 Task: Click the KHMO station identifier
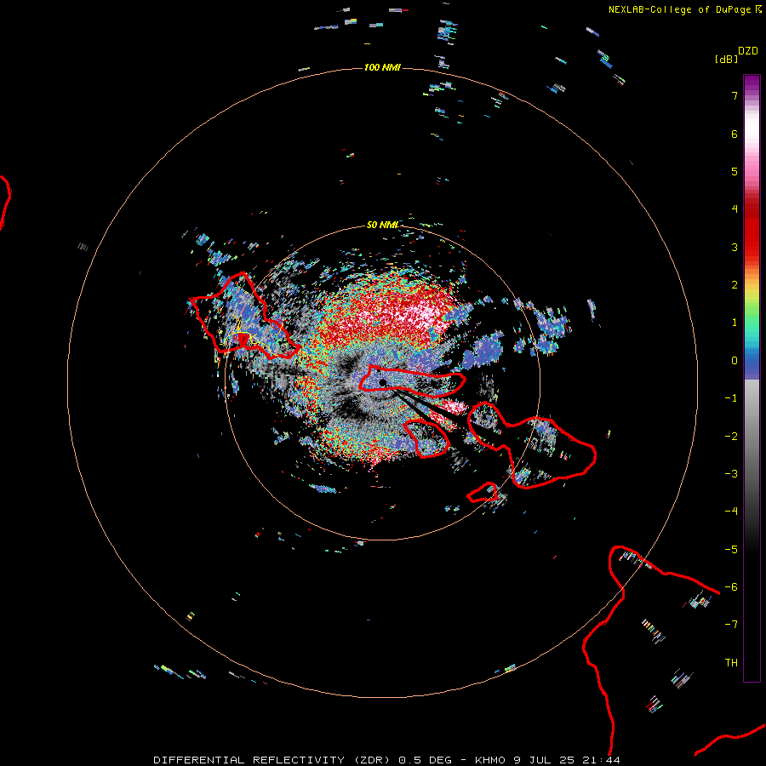point(490,760)
